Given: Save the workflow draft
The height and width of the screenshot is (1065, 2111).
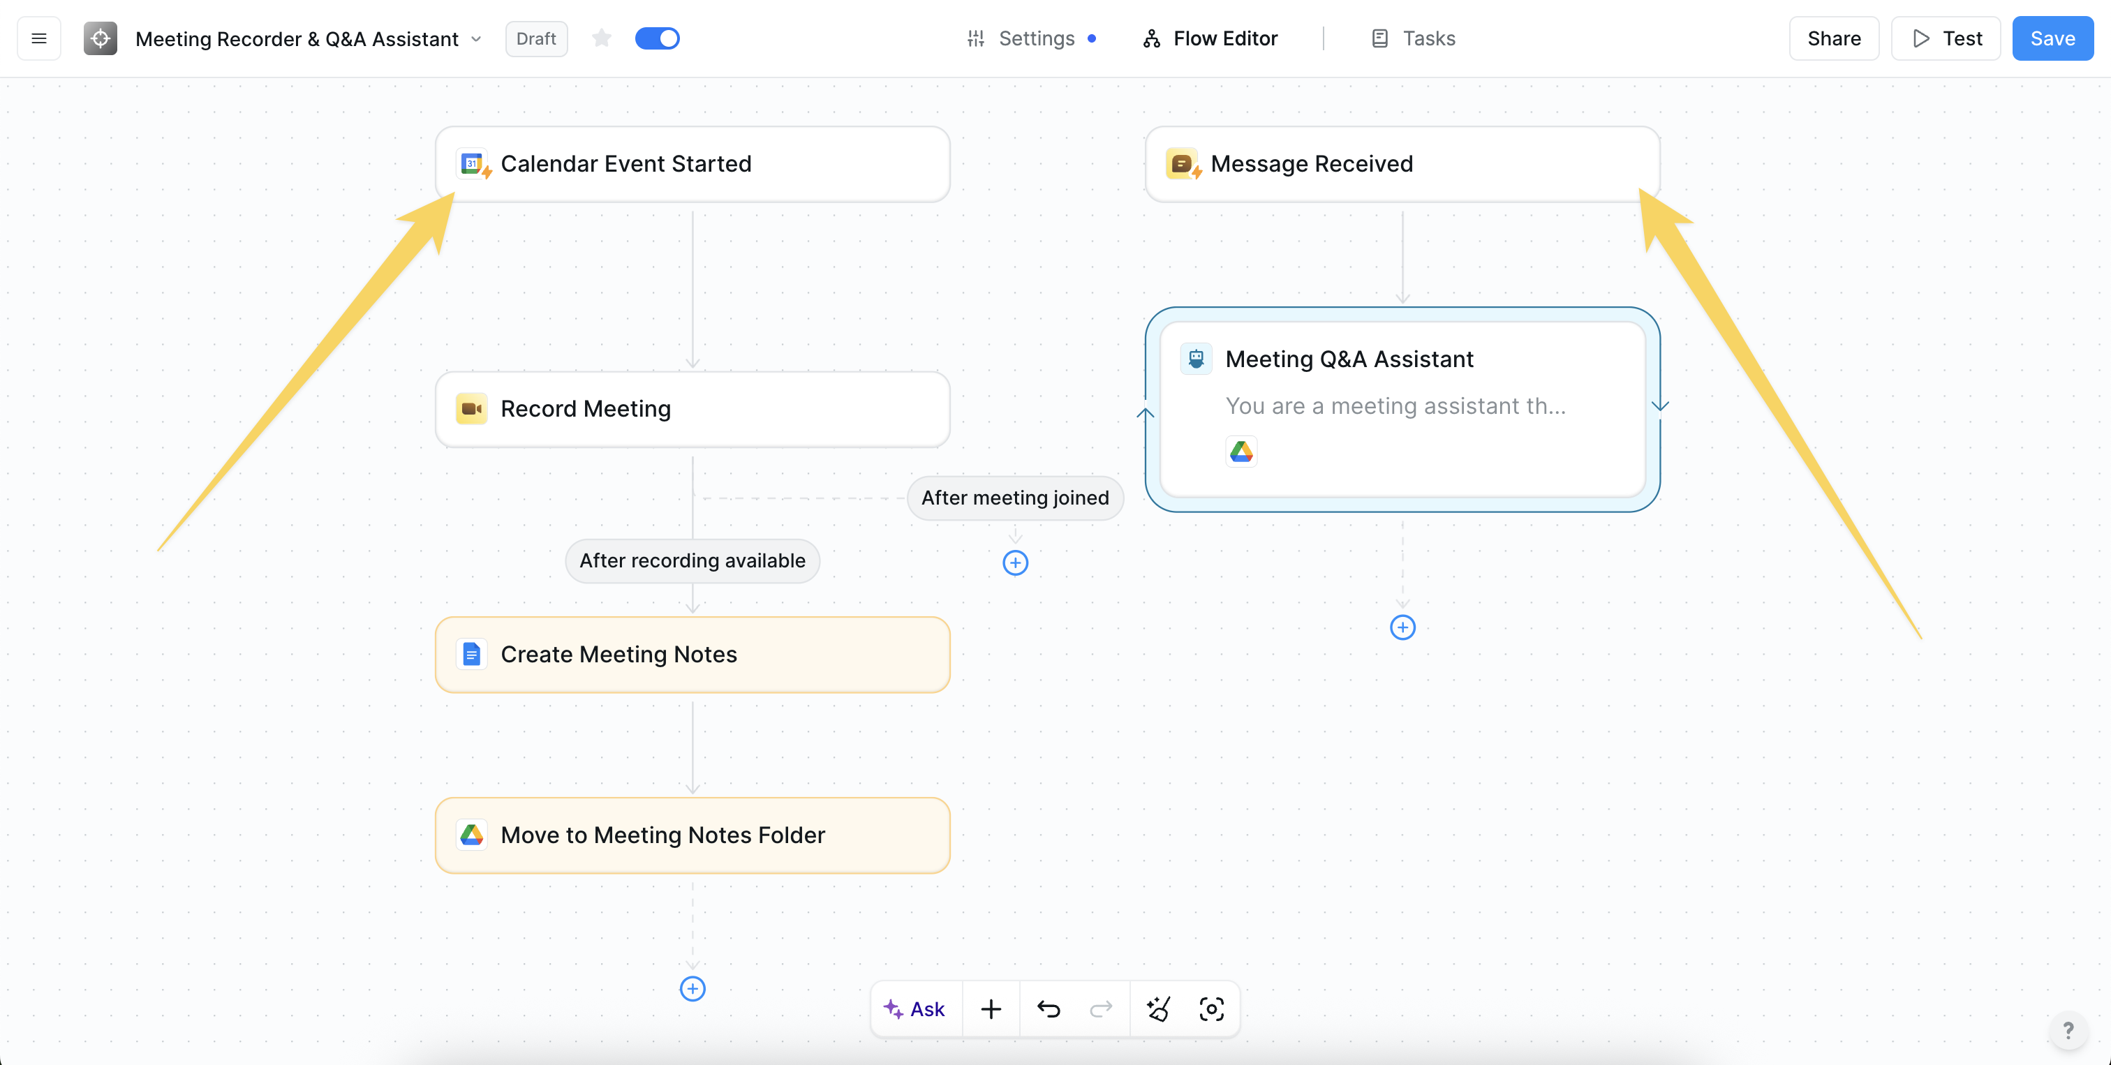Looking at the screenshot, I should pos(2052,38).
